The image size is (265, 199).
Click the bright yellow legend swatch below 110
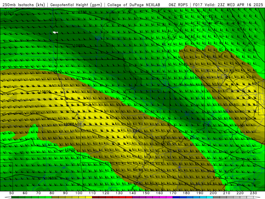(89, 197)
